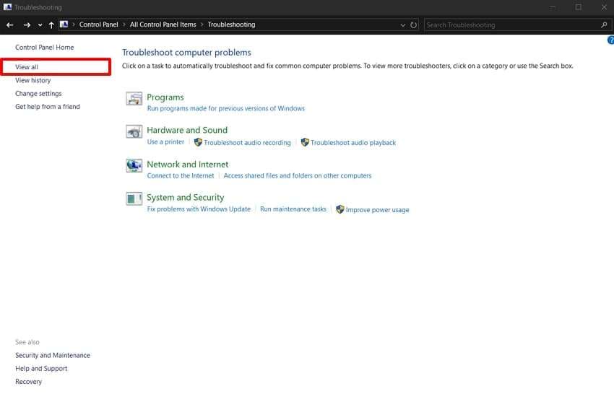614x394 pixels.
Task: Open View history
Action: [33, 80]
